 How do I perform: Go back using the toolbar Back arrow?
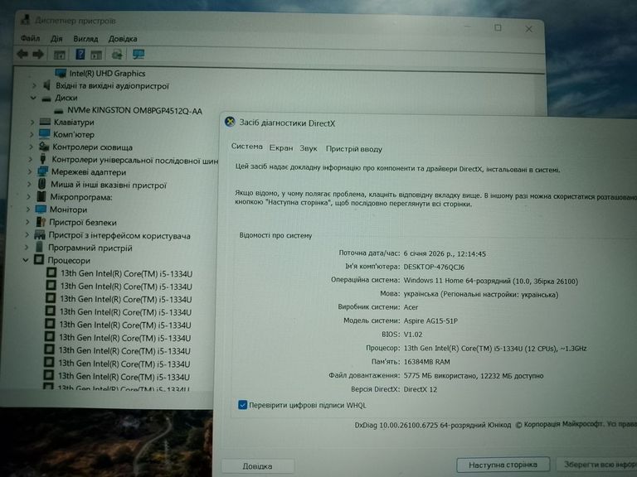[22, 54]
